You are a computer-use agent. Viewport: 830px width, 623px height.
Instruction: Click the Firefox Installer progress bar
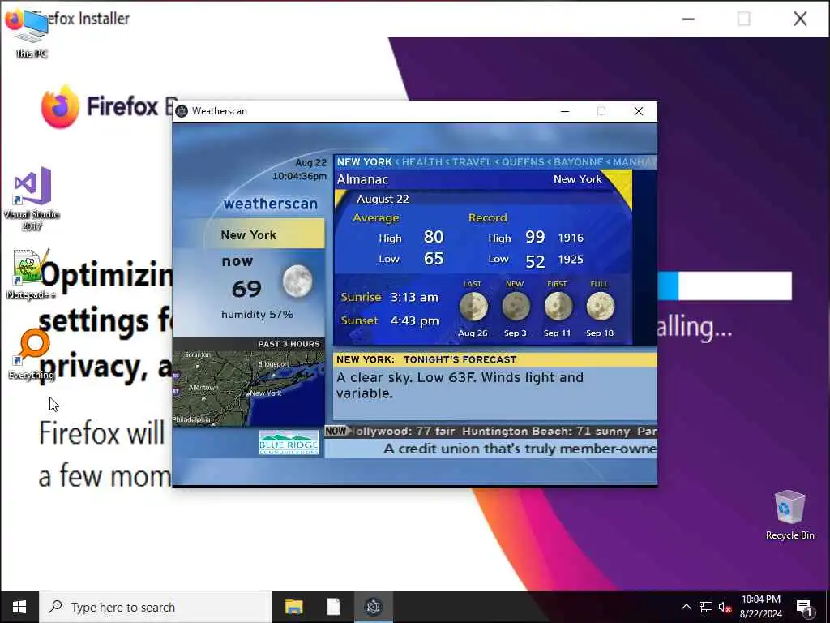click(x=725, y=286)
